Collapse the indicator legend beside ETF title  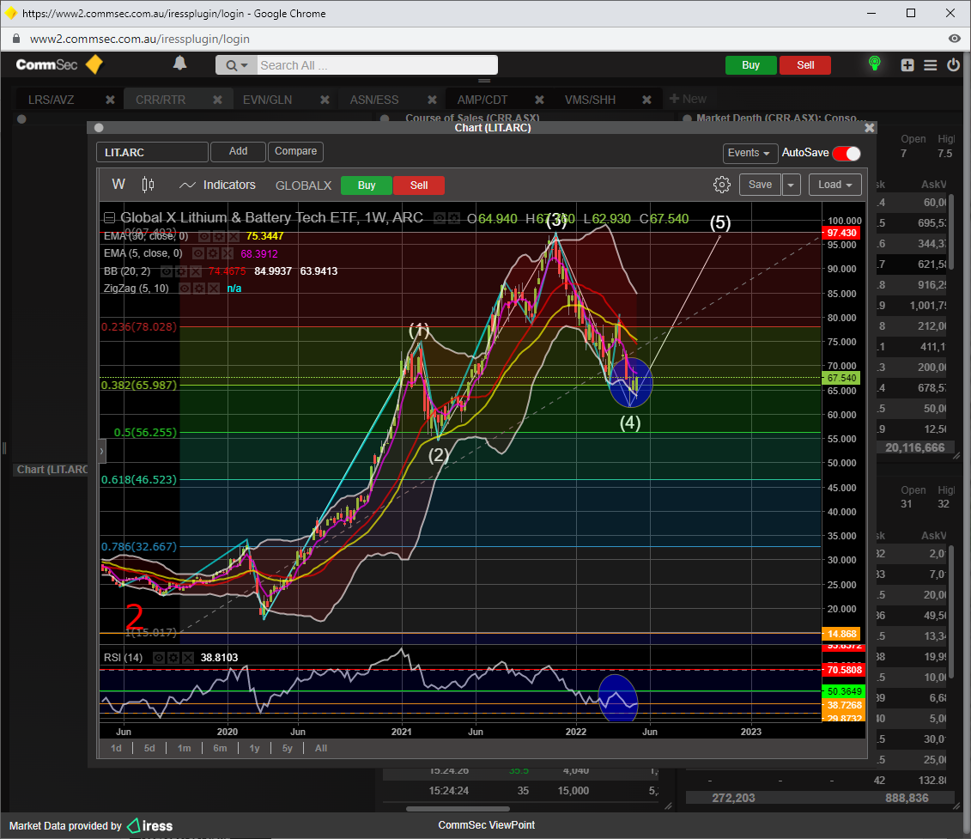coord(109,218)
